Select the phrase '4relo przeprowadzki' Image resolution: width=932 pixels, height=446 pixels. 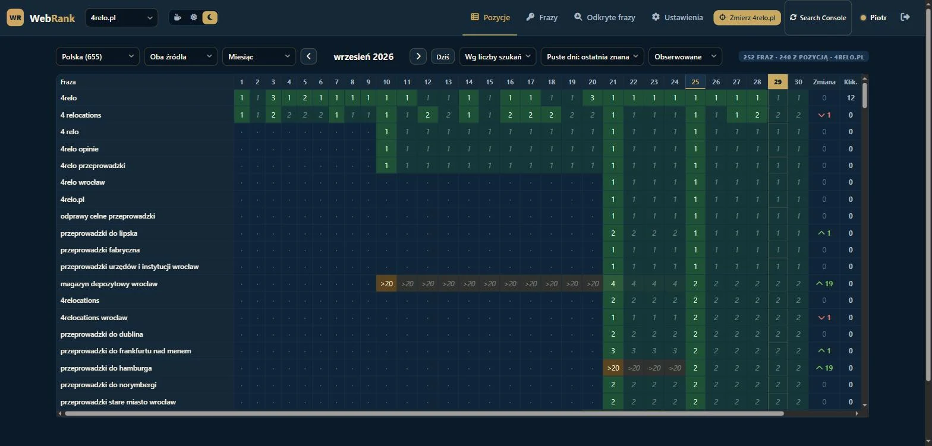pyautogui.click(x=93, y=165)
